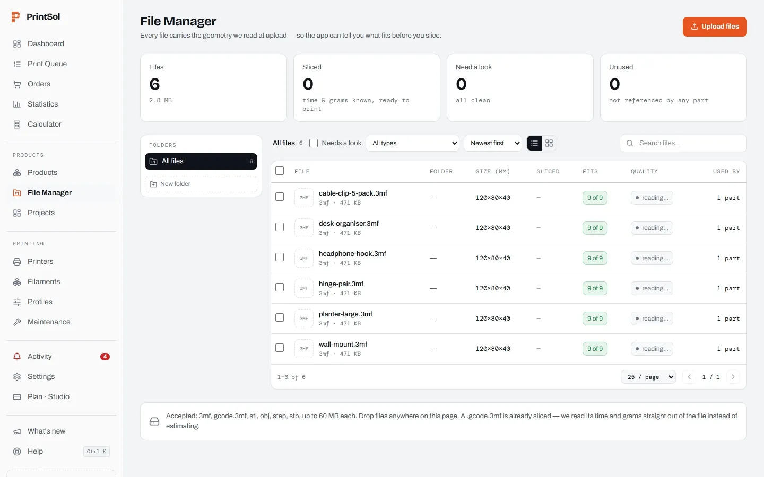Open Profiles page in sidebar
Image resolution: width=764 pixels, height=477 pixels.
(61, 302)
